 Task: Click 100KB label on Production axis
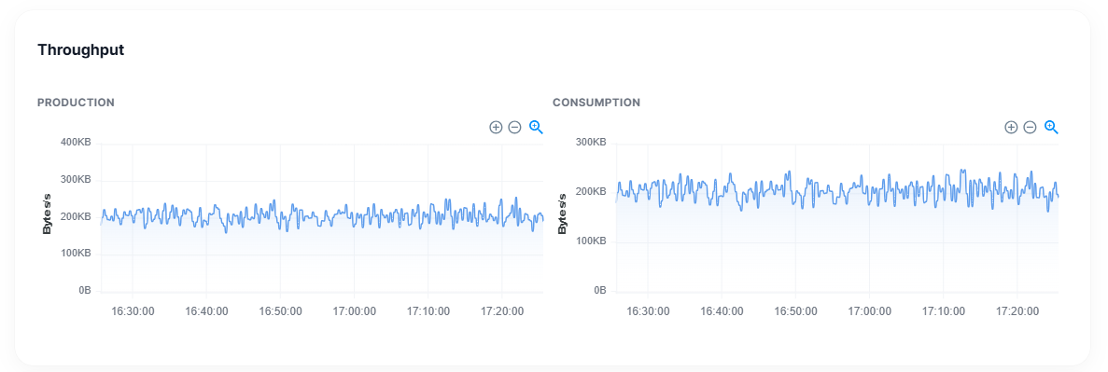77,253
